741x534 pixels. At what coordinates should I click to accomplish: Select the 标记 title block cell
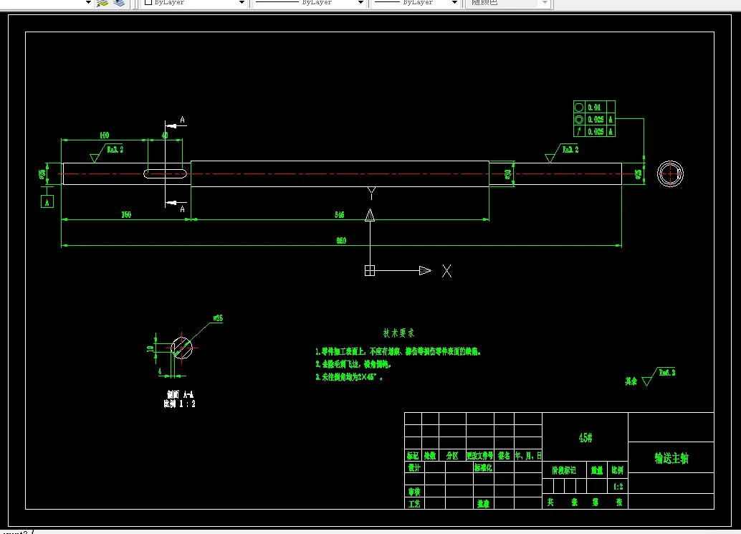413,456
